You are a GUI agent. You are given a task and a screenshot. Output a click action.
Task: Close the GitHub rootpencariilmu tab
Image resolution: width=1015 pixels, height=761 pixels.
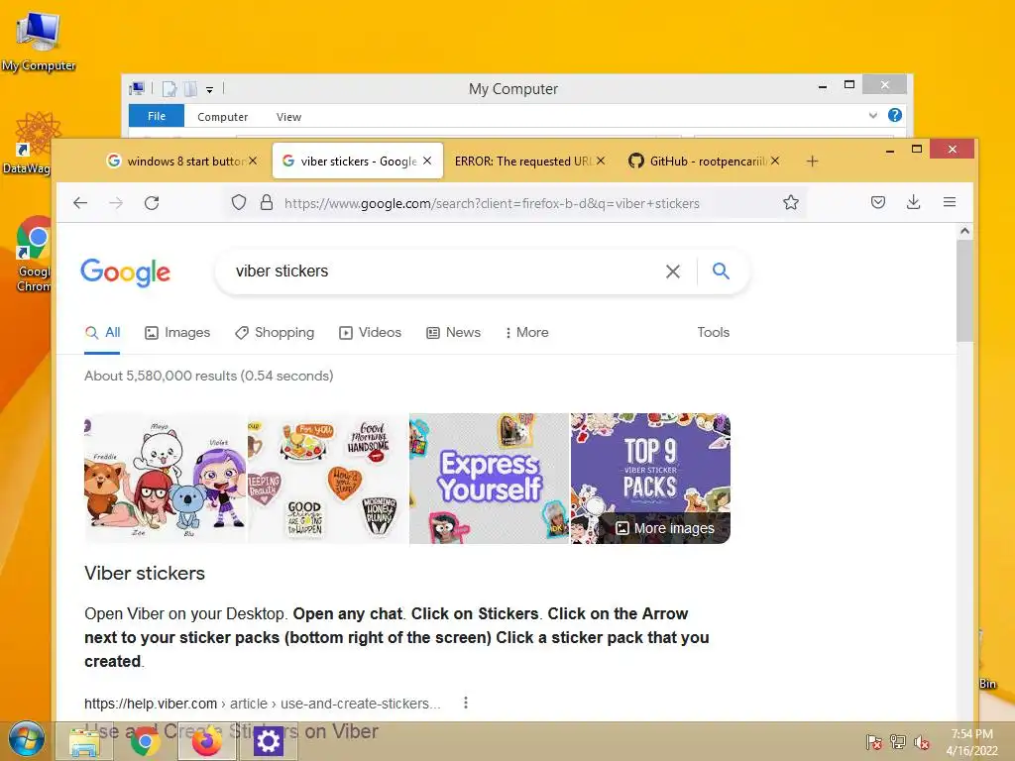(775, 161)
